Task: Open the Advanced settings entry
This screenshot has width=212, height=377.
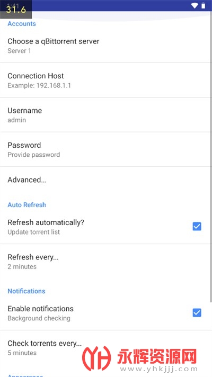Action: [x=106, y=180]
